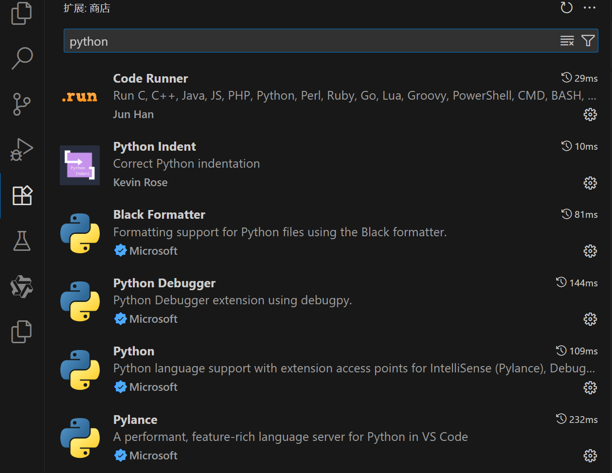This screenshot has width=612, height=473.
Task: Click the 81ms activation time of Black Formatter
Action: pos(579,214)
